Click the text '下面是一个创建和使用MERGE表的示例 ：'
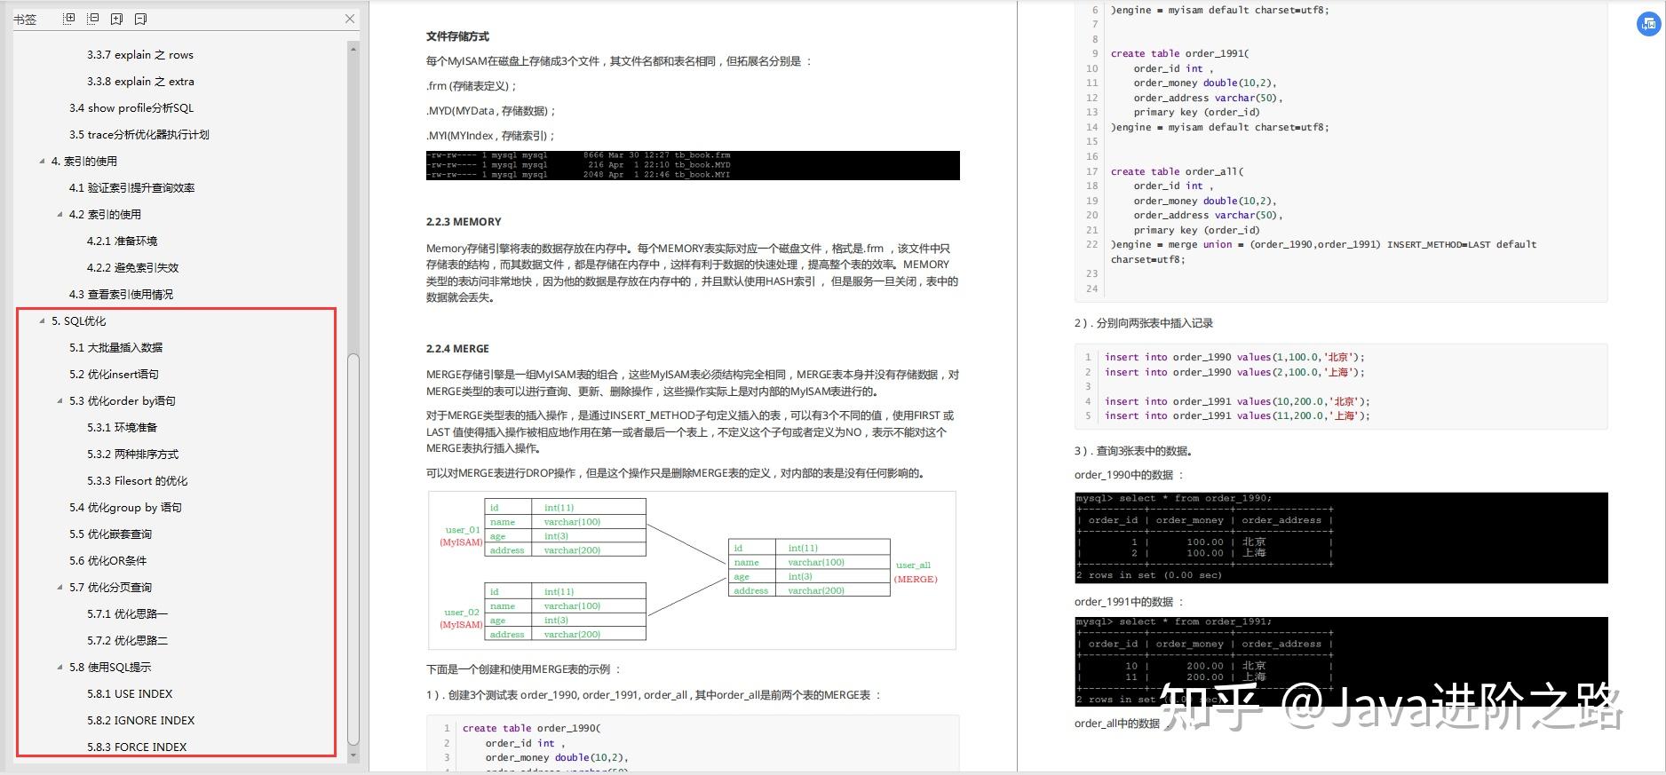 coord(524,669)
